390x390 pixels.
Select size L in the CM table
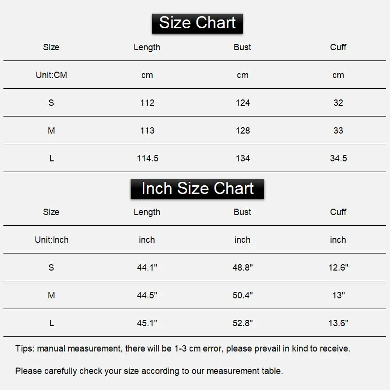51,158
